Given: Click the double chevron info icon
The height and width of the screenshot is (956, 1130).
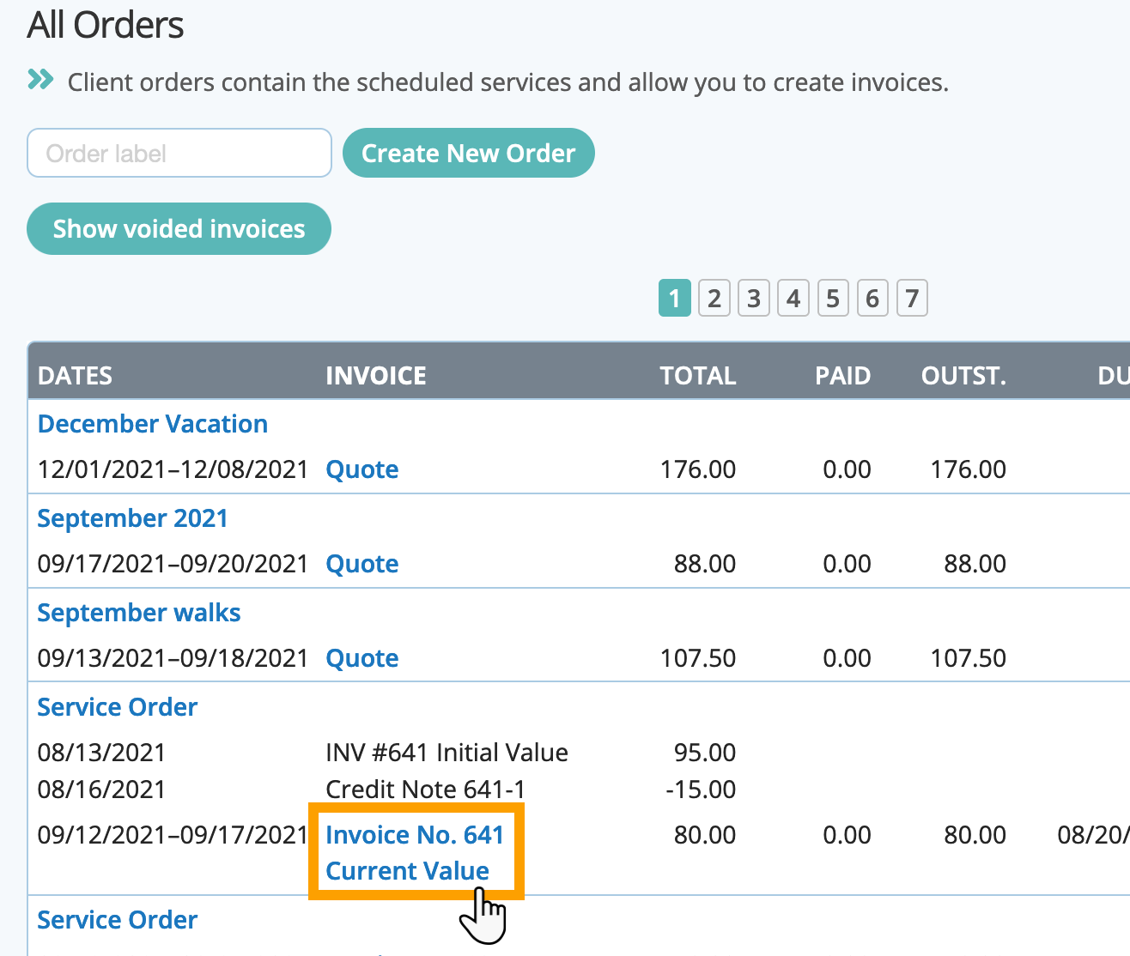Looking at the screenshot, I should (40, 80).
